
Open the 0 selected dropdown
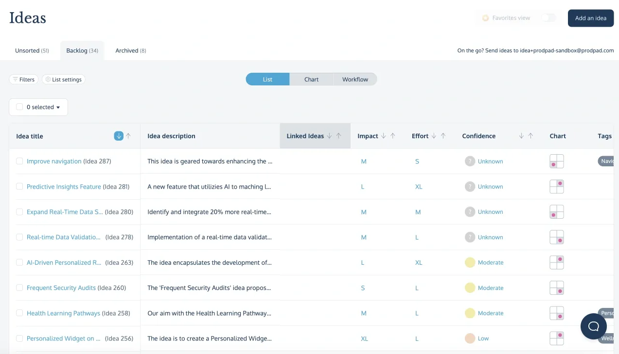click(x=38, y=107)
